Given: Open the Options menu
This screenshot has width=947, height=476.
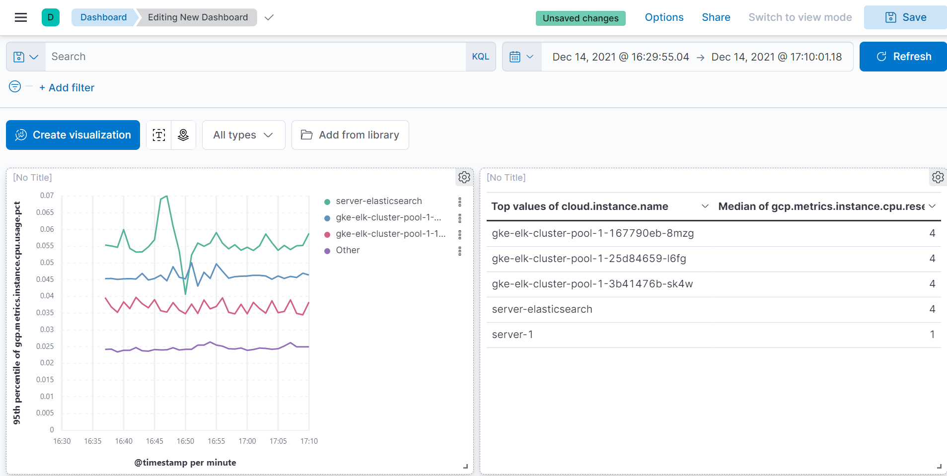Looking at the screenshot, I should coord(664,17).
